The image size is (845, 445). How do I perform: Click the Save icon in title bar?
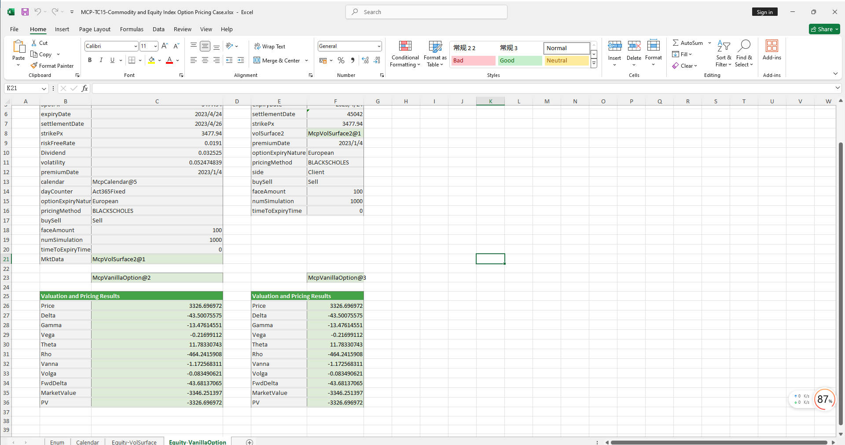(x=25, y=12)
